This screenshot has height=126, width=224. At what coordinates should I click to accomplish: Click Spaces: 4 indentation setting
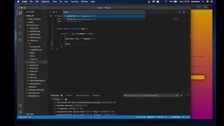pos(151,117)
